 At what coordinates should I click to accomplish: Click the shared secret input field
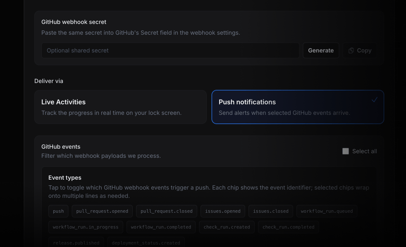(x=170, y=50)
